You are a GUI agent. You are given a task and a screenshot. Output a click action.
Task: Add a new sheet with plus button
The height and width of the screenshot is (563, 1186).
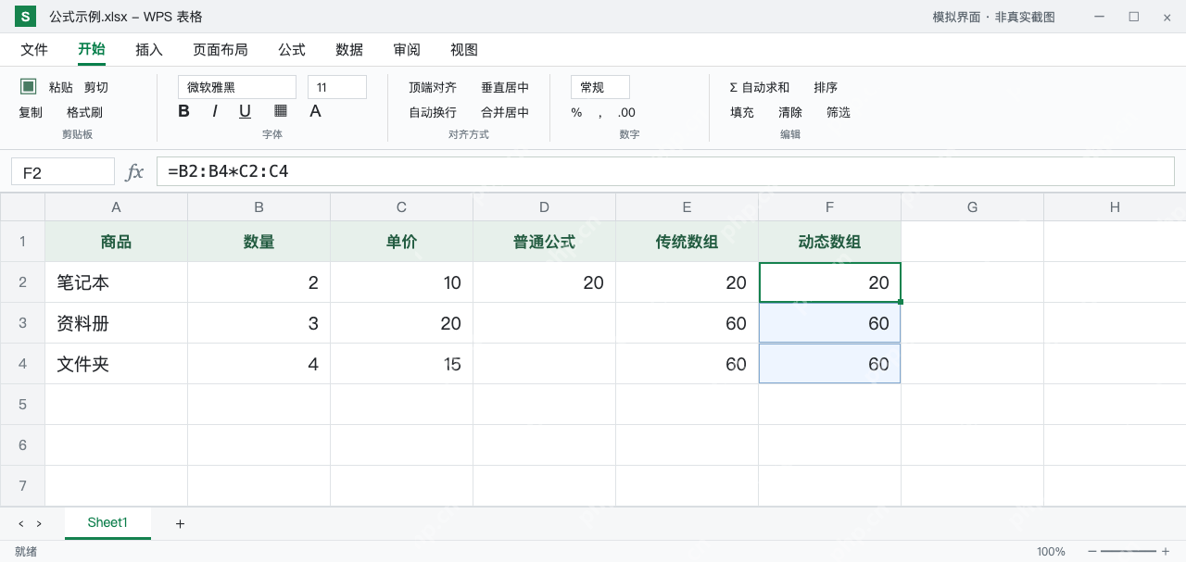click(x=180, y=524)
